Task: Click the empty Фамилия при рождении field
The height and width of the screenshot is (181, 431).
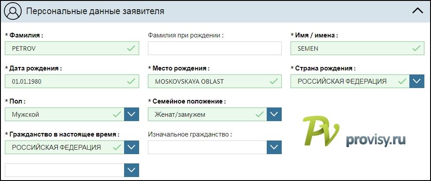Action: [x=215, y=48]
